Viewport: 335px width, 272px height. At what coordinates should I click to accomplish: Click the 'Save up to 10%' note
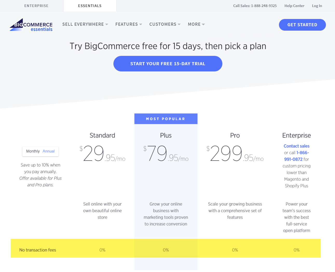point(40,175)
